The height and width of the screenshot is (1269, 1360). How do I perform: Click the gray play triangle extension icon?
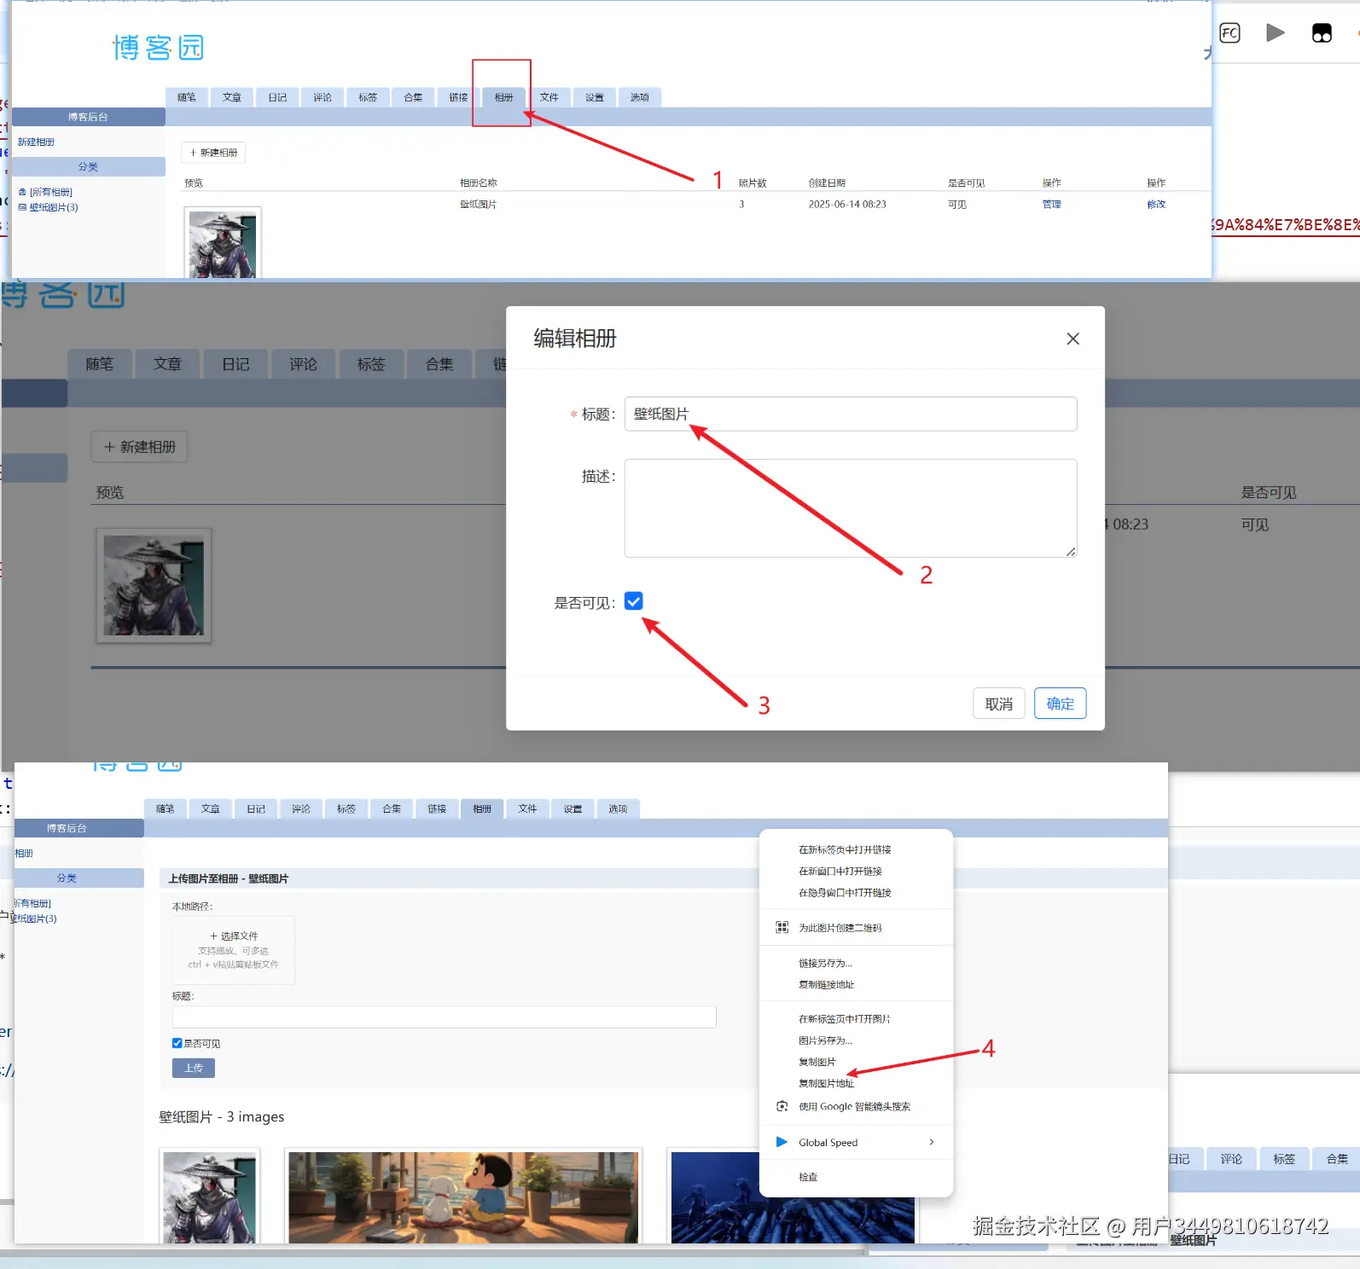(x=1276, y=33)
